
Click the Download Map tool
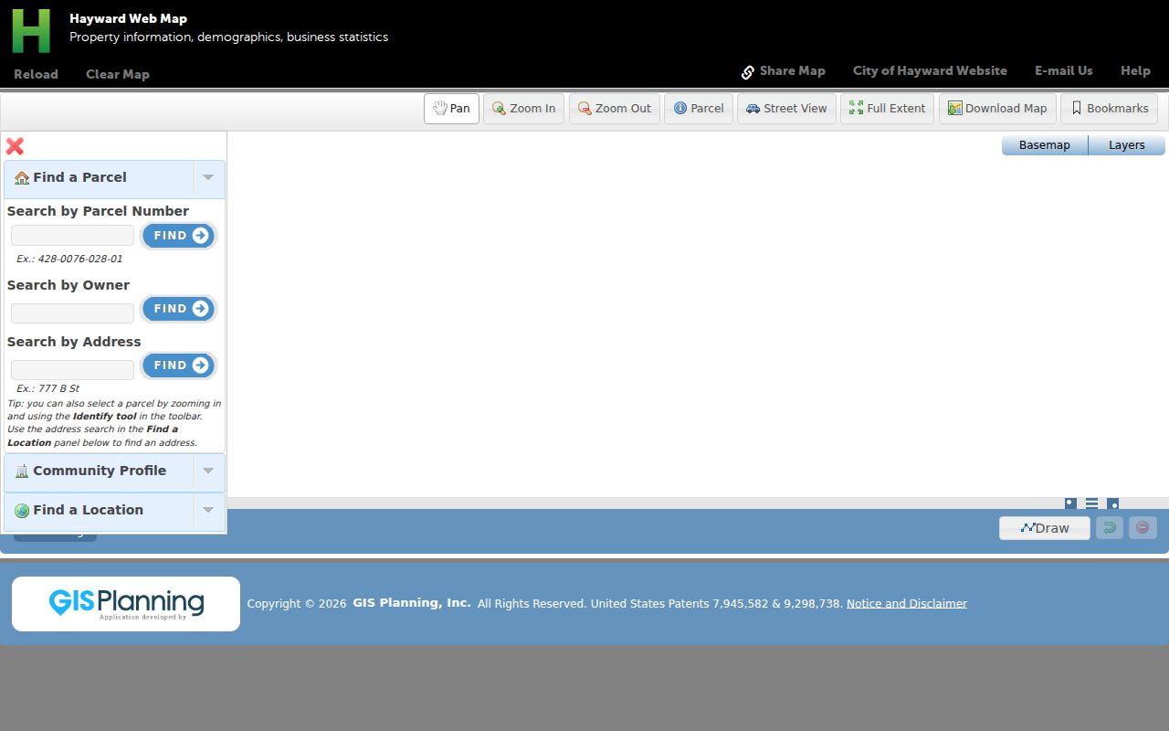[997, 109]
